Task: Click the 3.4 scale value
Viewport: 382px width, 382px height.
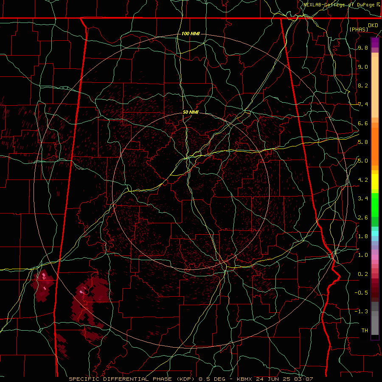Action: coord(363,199)
